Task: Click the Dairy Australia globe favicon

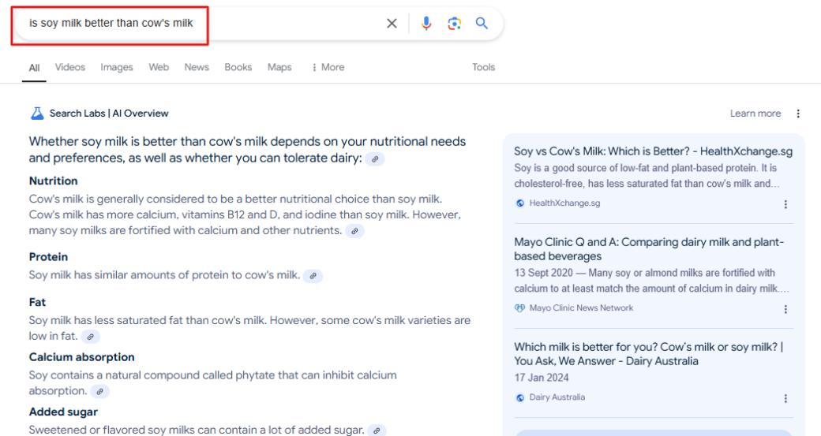Action: point(520,398)
